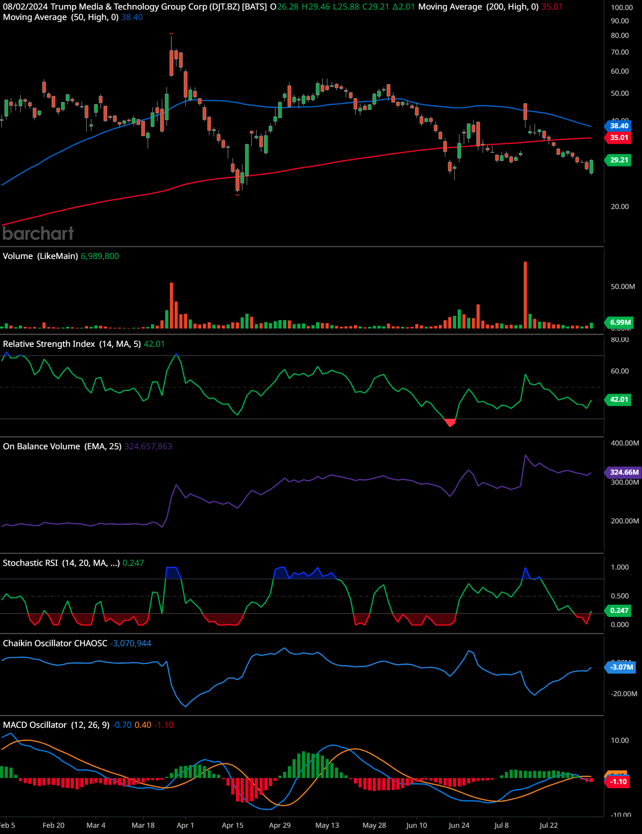The height and width of the screenshot is (834, 642).
Task: Click the 6,989,800 volume readout
Action: (x=100, y=256)
